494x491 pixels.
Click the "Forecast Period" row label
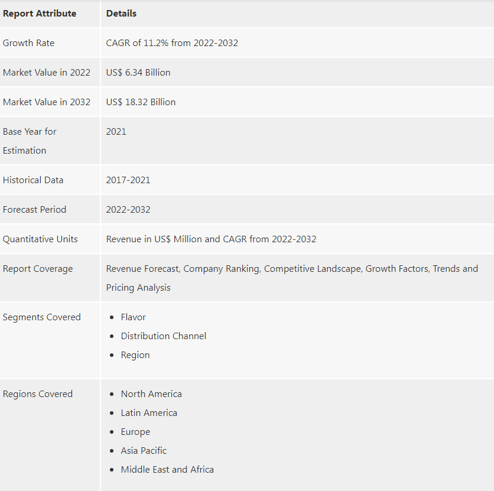click(x=34, y=209)
